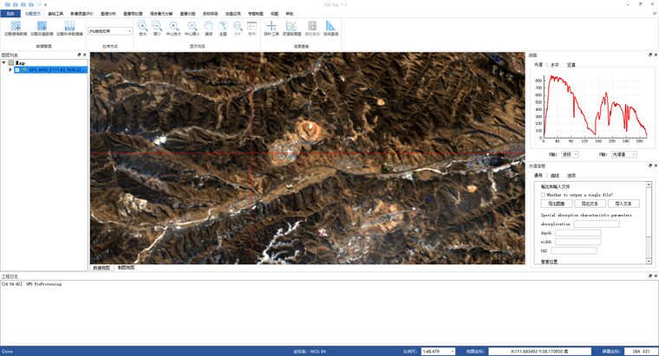Tick 'Whether to output a single file?' checkbox
The width and height of the screenshot is (659, 356).
pyautogui.click(x=543, y=195)
